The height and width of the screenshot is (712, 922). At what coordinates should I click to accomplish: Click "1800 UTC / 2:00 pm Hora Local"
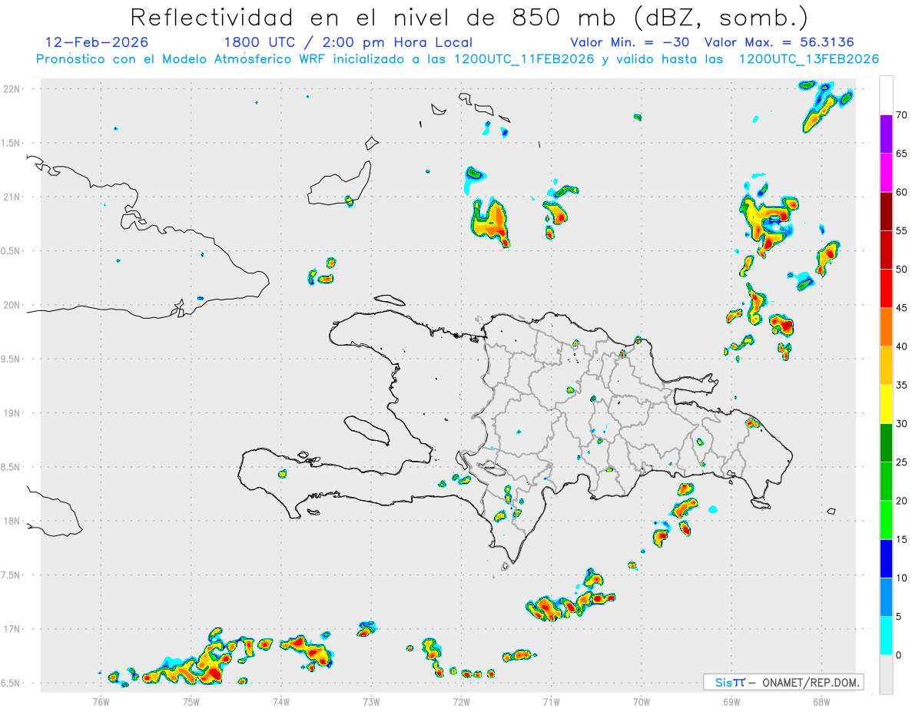click(x=348, y=43)
